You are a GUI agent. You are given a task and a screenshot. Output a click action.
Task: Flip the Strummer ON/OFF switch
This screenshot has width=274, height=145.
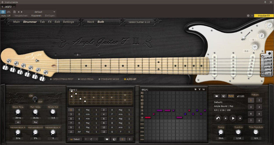coord(35,99)
